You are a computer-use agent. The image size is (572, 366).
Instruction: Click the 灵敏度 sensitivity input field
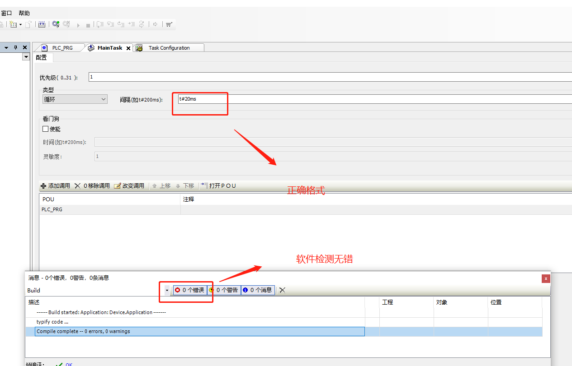coord(333,156)
